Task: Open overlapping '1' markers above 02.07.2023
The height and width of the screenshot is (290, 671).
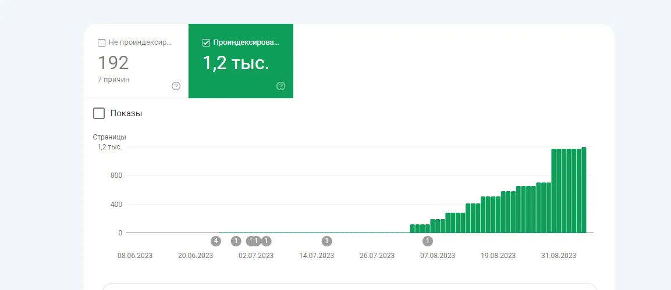Action: coord(254,241)
